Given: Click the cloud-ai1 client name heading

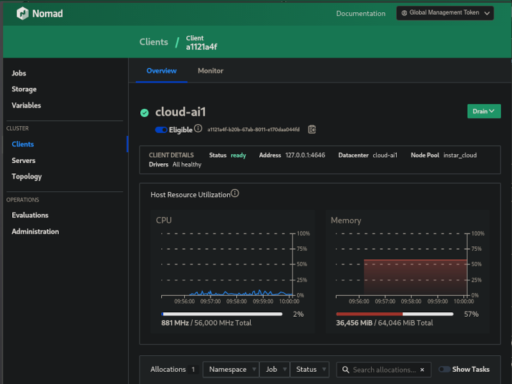Looking at the screenshot, I should pyautogui.click(x=180, y=112).
